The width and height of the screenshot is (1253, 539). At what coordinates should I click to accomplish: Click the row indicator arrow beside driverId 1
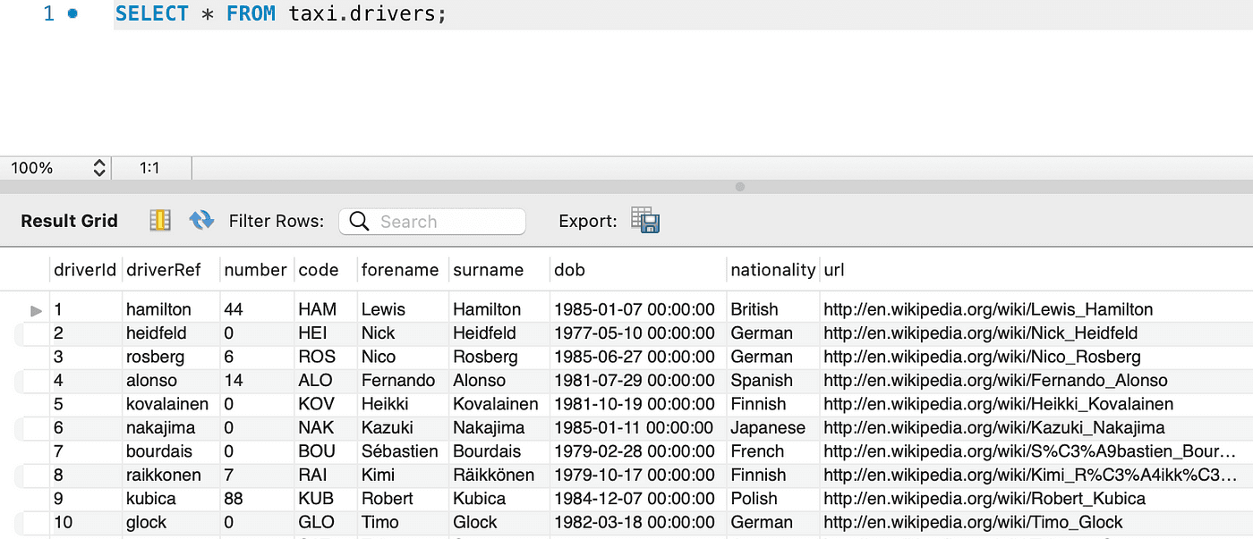[x=36, y=310]
